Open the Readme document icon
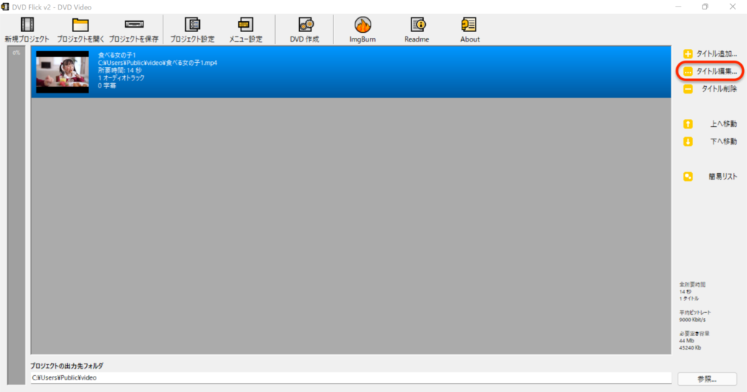 tap(417, 26)
